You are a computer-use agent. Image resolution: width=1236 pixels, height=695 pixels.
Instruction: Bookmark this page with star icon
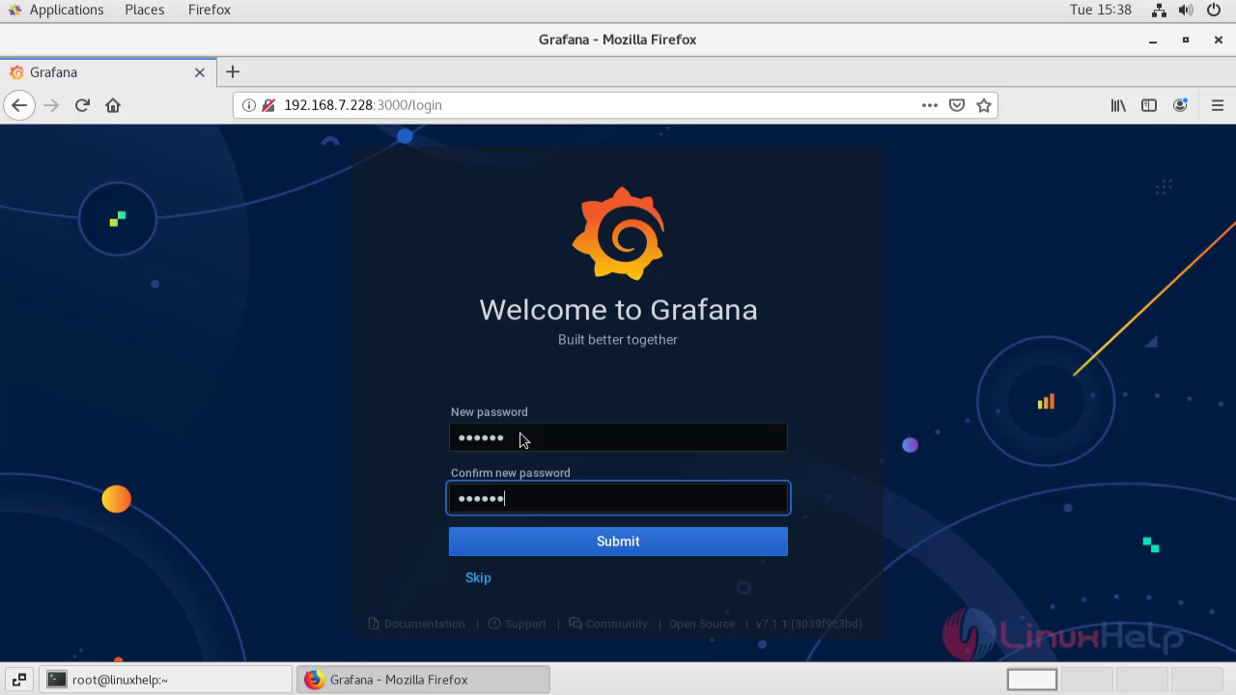[984, 105]
